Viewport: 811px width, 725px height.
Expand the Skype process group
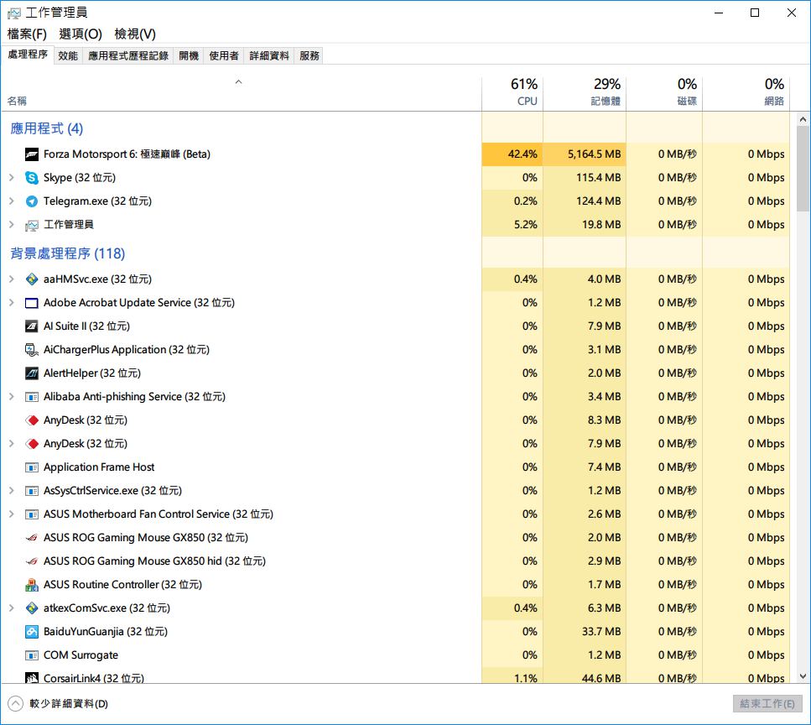pyautogui.click(x=11, y=178)
